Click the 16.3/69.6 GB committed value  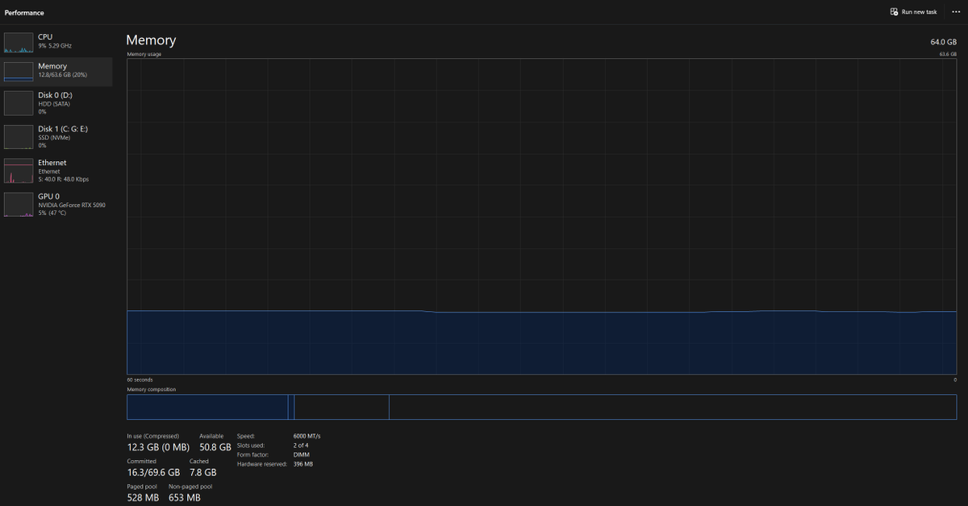[153, 473]
